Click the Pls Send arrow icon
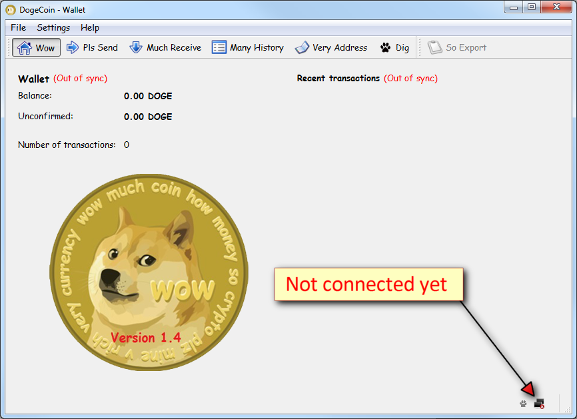Image resolution: width=577 pixels, height=419 pixels. coord(72,47)
